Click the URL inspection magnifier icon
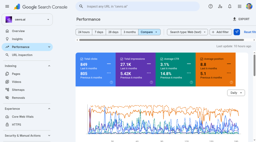The width and height of the screenshot is (256, 142). point(7,55)
